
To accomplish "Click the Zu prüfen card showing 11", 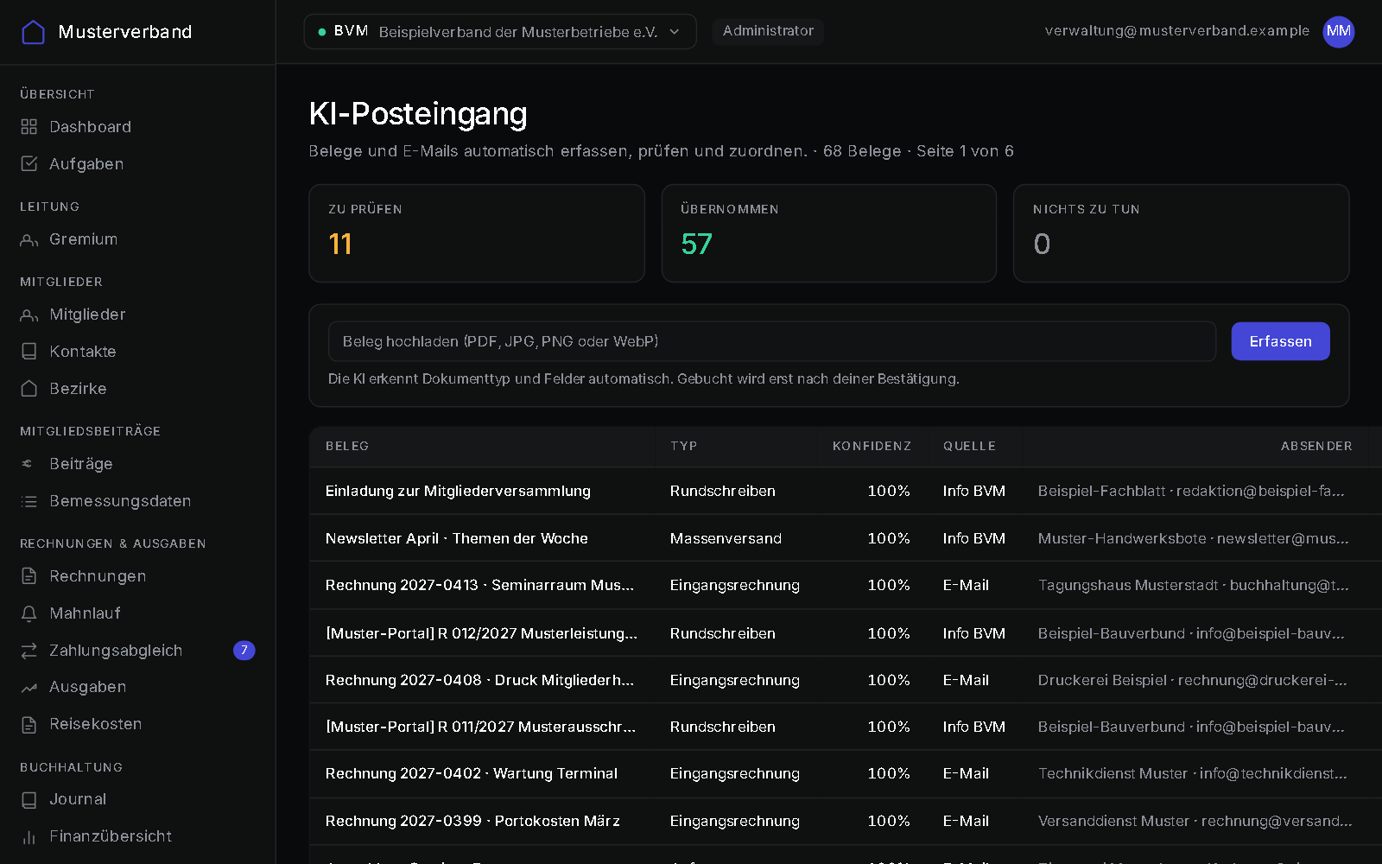I will tap(477, 233).
